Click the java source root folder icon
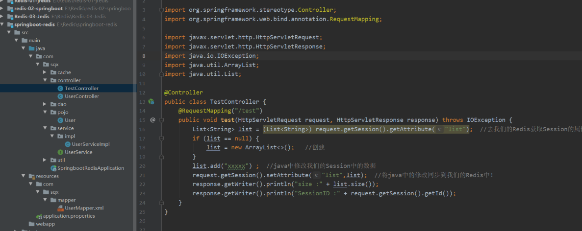582x231 pixels. click(x=32, y=48)
